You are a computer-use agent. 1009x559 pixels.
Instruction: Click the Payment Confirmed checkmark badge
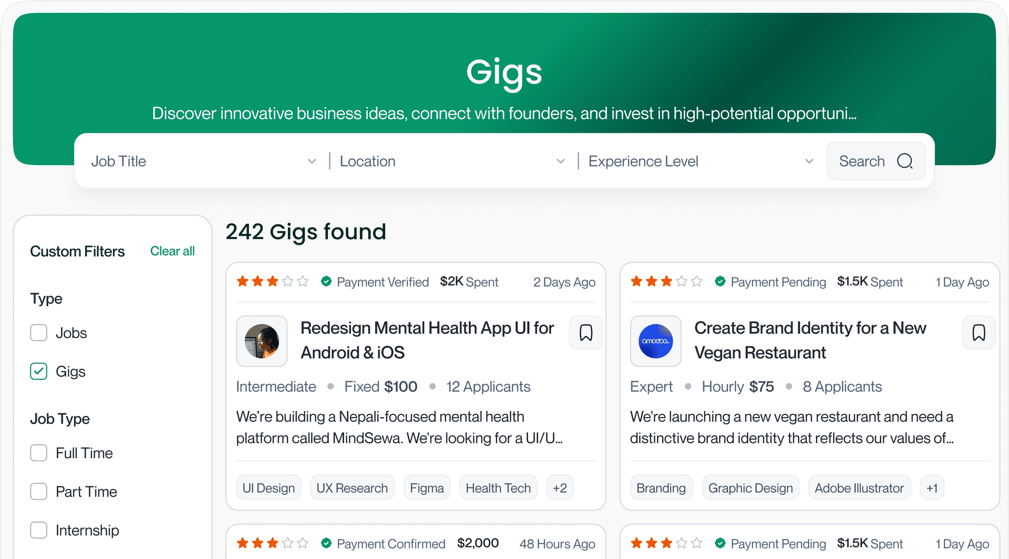(326, 543)
